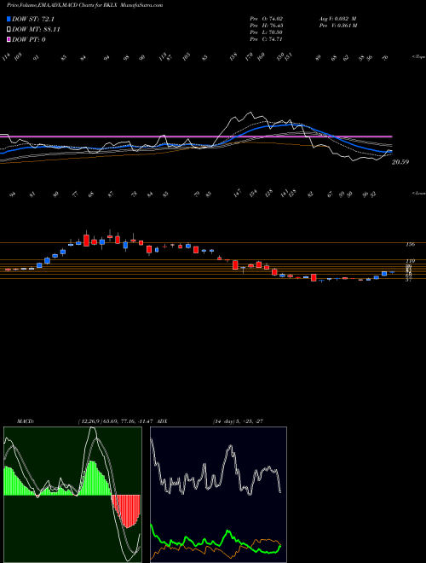Image resolution: width=426 pixels, height=563 pixels.
Task: Click the 20.59 value beside the EMA lines
Action: 400,162
